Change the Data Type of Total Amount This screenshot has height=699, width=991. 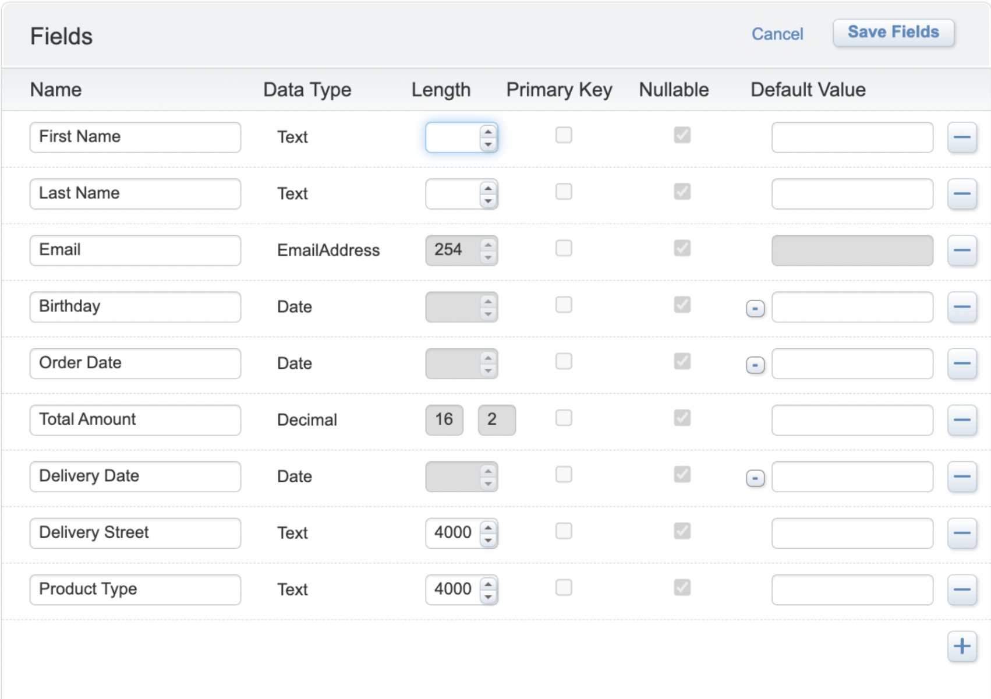pos(307,420)
